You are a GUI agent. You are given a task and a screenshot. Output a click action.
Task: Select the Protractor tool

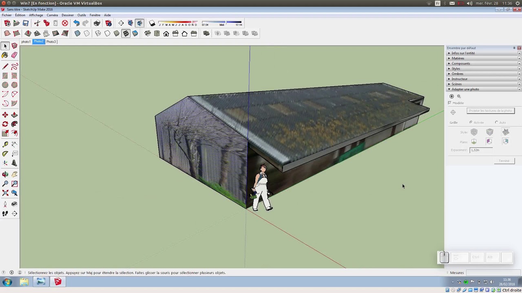pyautogui.click(x=5, y=154)
